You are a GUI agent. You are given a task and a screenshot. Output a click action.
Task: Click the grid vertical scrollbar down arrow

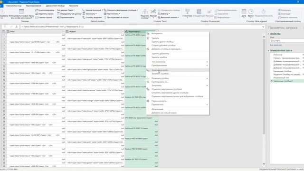tap(264, 164)
